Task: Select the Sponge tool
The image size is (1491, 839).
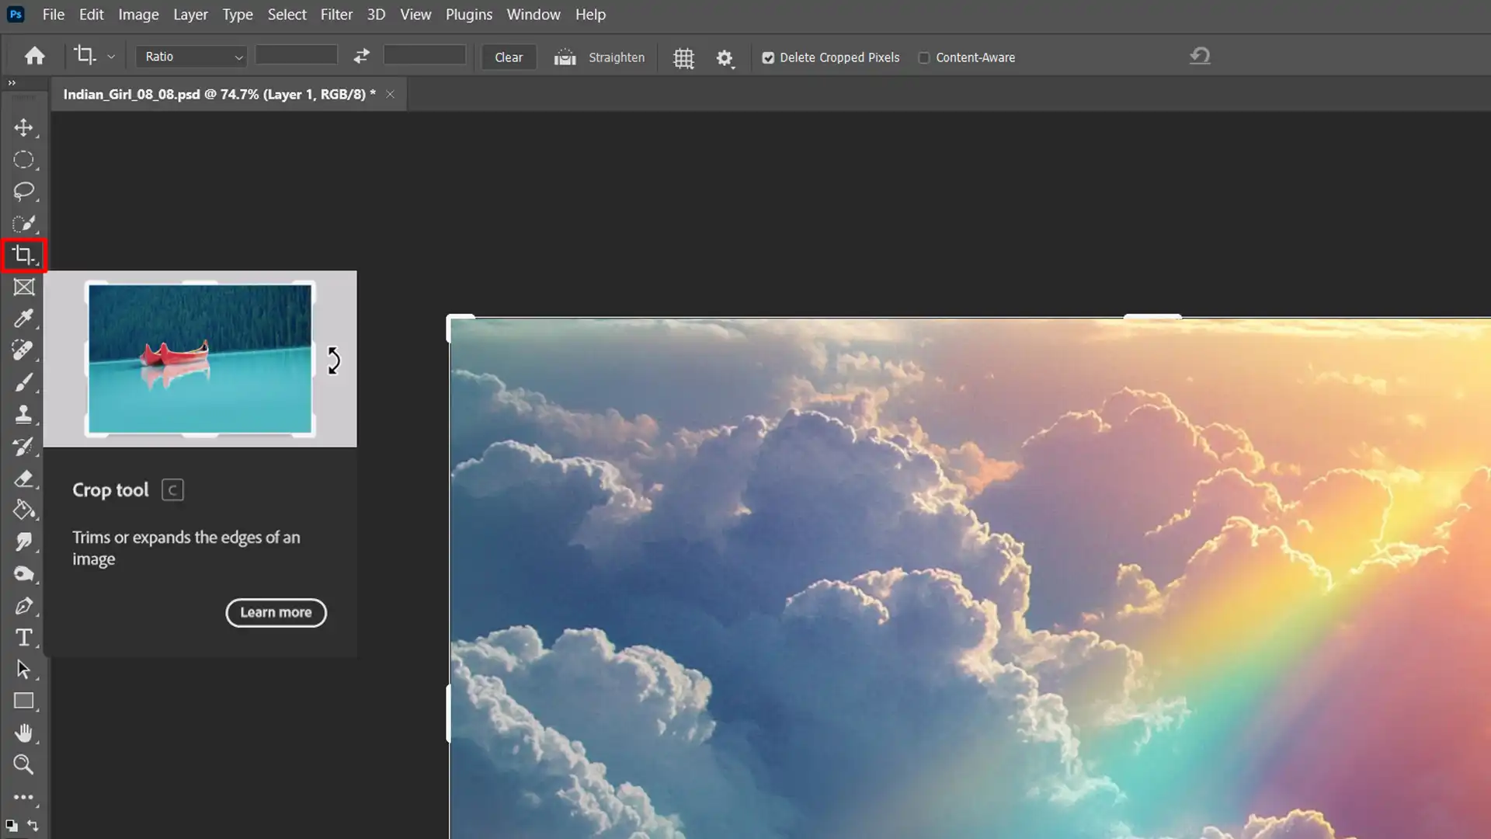Action: click(x=23, y=573)
